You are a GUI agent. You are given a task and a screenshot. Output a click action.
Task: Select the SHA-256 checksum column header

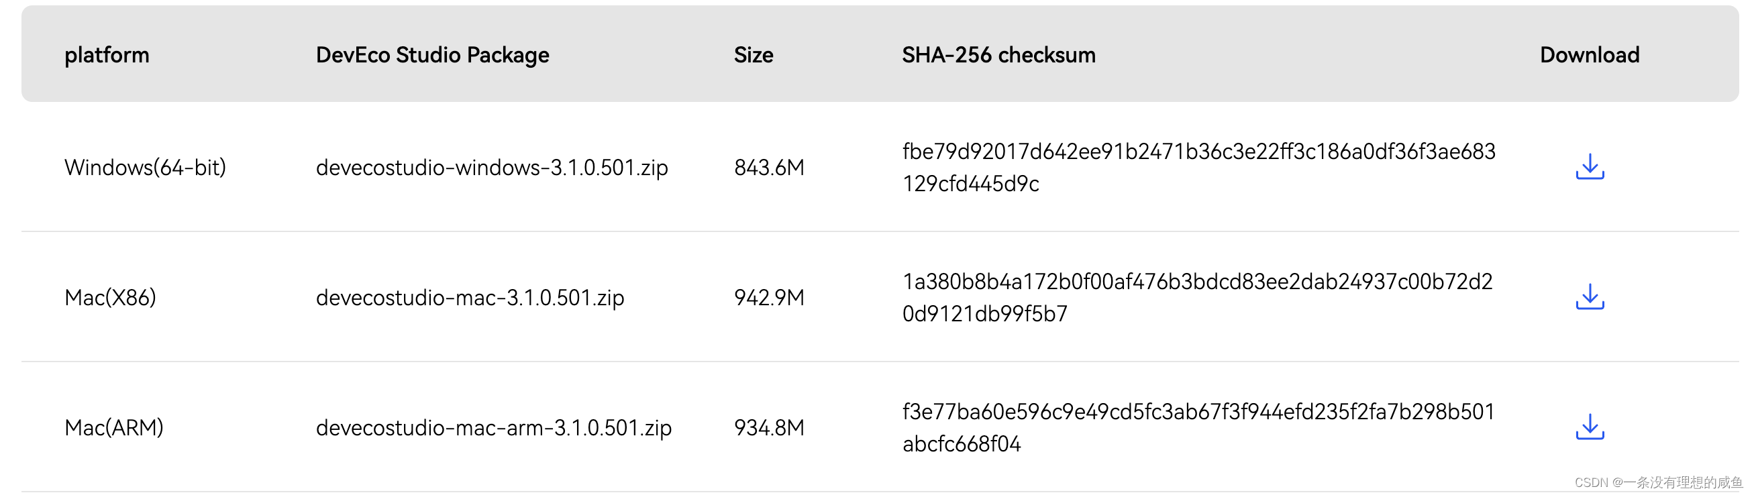999,54
